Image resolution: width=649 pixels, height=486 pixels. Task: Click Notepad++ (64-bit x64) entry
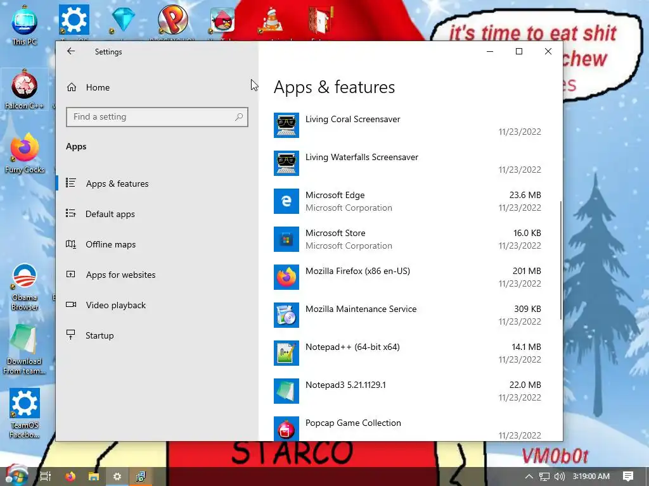[352, 347]
